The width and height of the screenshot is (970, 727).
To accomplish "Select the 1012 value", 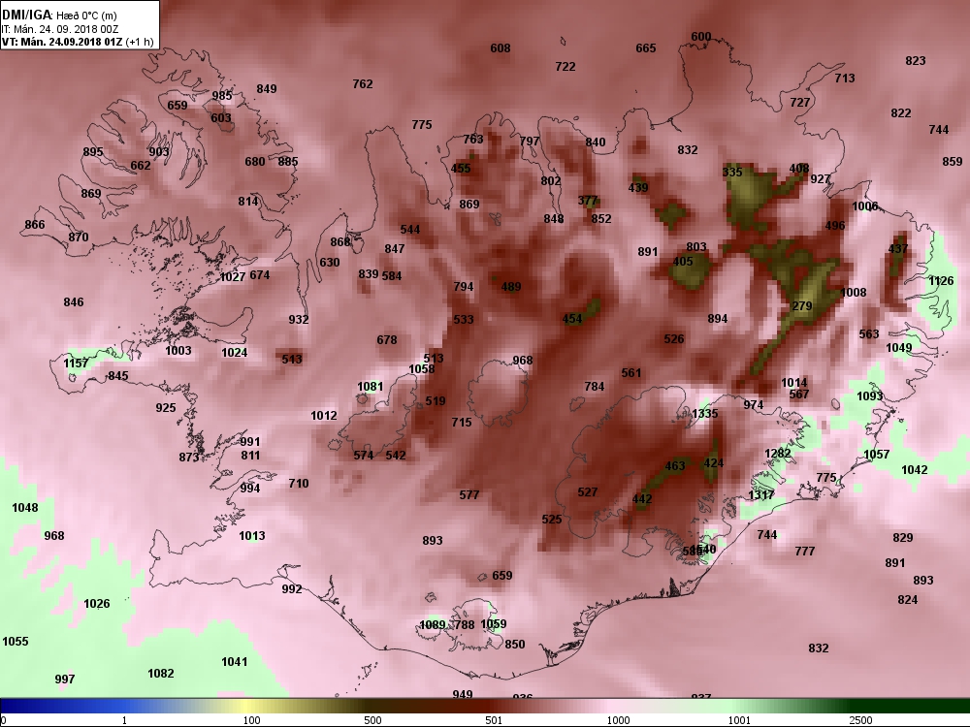I will (324, 416).
